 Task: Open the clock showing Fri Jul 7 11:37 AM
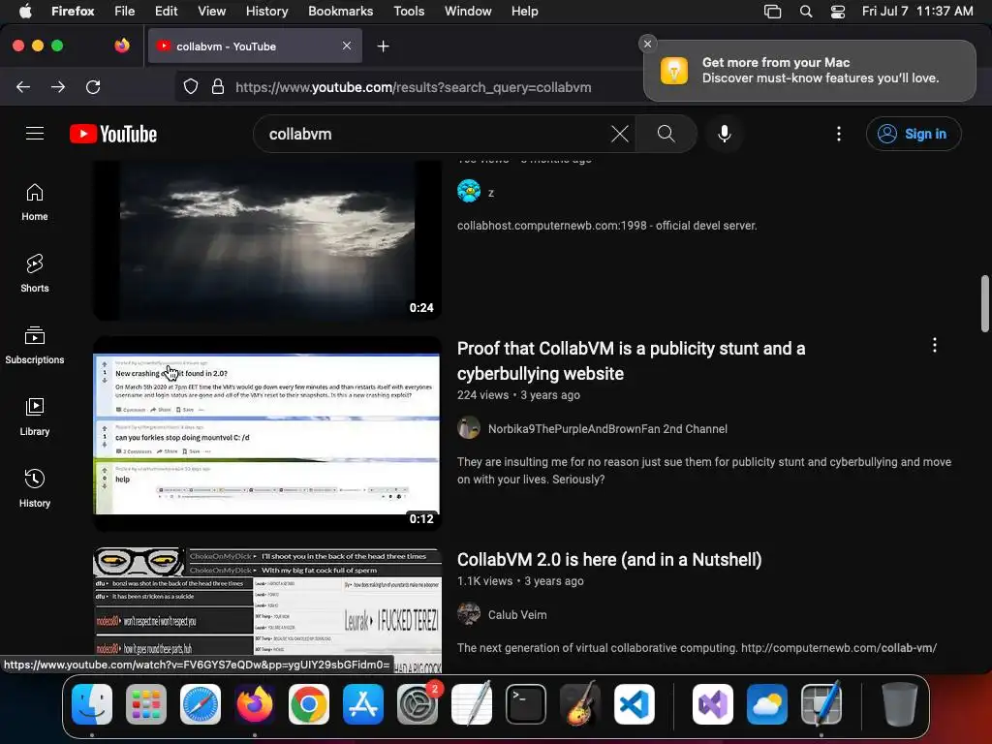[916, 12]
